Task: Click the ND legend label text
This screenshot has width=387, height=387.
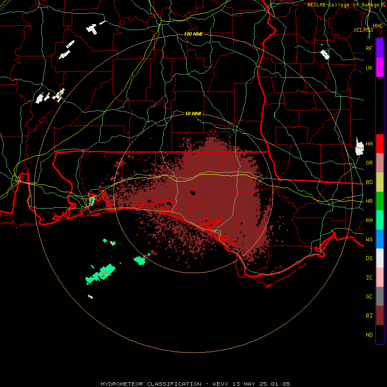Action: coord(369,335)
